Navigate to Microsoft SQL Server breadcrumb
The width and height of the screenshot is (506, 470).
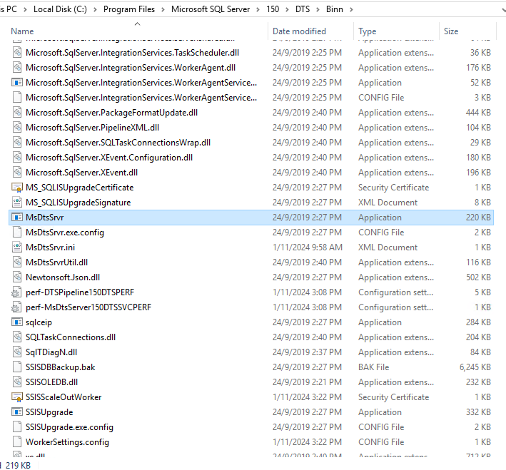pyautogui.click(x=211, y=9)
